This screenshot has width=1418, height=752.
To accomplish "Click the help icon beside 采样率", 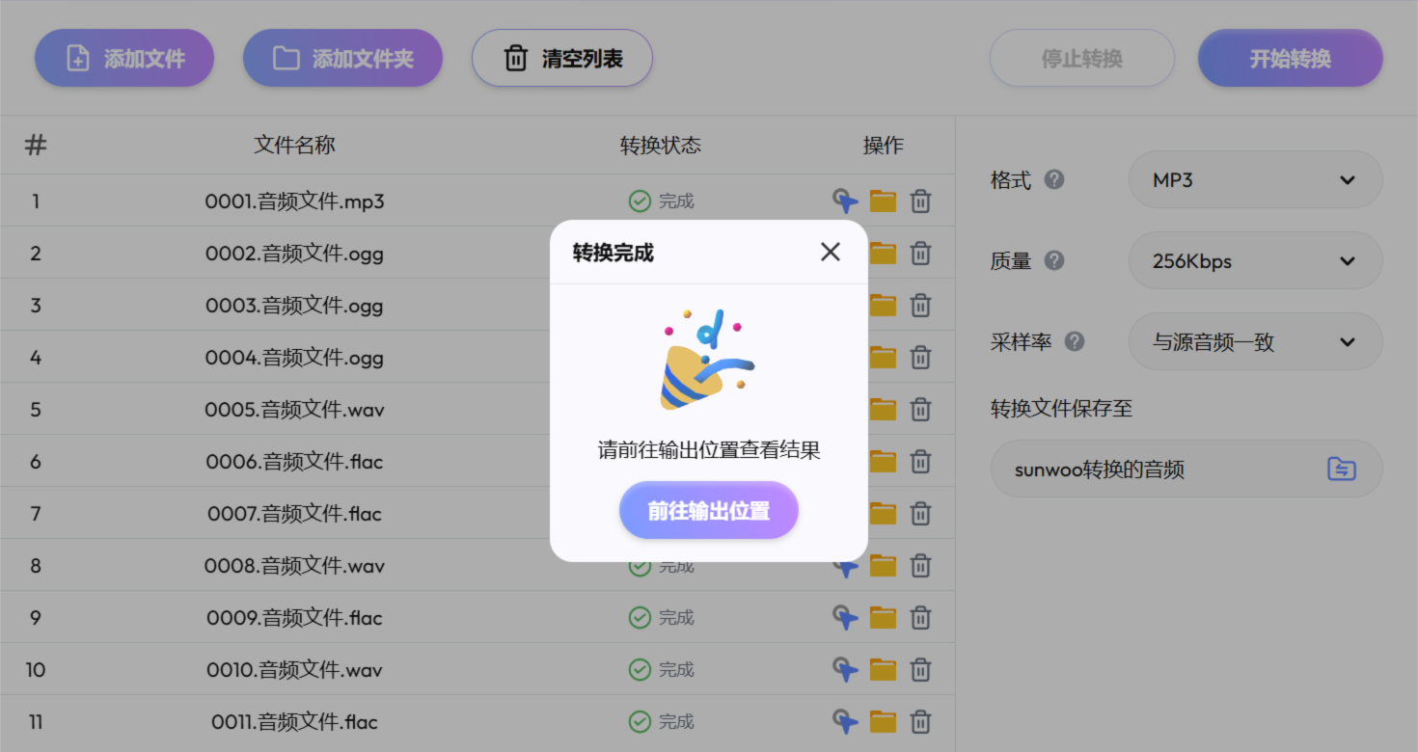I will pos(1075,341).
